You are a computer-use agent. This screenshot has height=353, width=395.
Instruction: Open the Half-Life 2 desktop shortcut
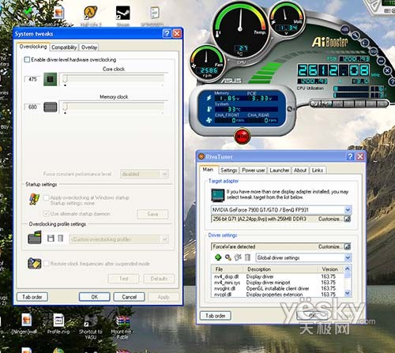[90, 16]
